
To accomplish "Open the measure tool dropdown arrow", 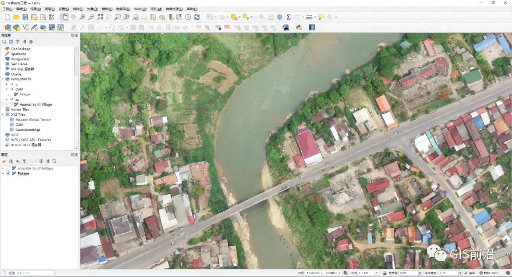I will click(315, 17).
